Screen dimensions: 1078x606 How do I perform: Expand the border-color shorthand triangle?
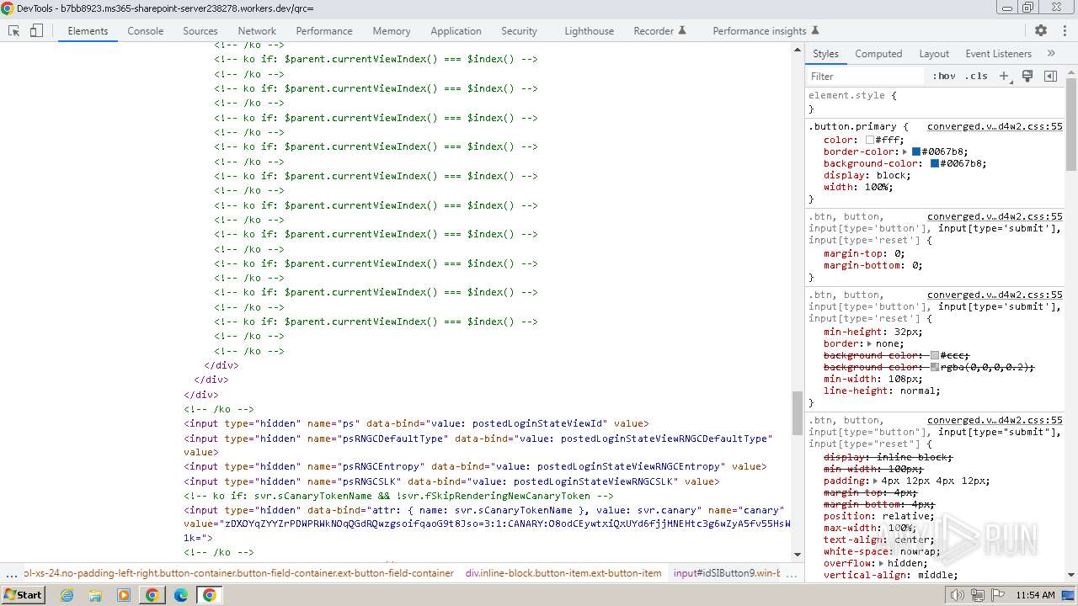tap(905, 152)
